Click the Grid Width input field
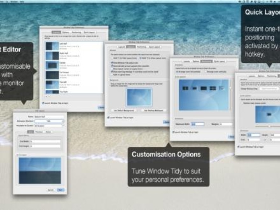Viewport: 280px width, 210px height. (45, 141)
